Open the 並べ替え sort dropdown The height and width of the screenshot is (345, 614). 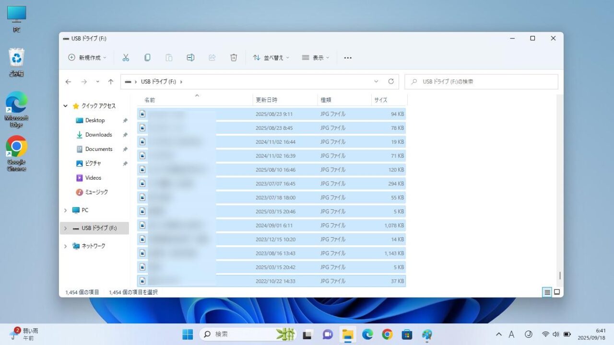pyautogui.click(x=271, y=57)
